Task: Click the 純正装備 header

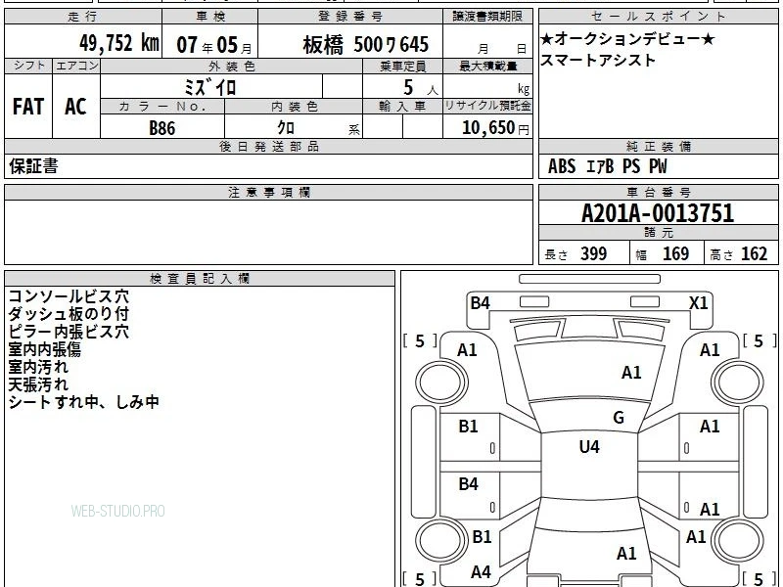Action: [x=658, y=147]
